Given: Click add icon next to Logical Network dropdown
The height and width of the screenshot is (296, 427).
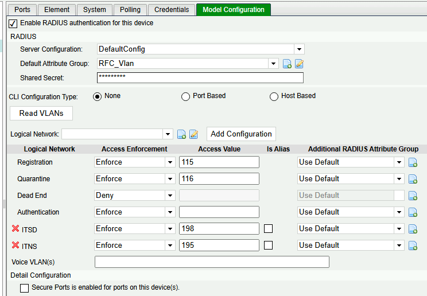Looking at the screenshot, I should (x=181, y=134).
